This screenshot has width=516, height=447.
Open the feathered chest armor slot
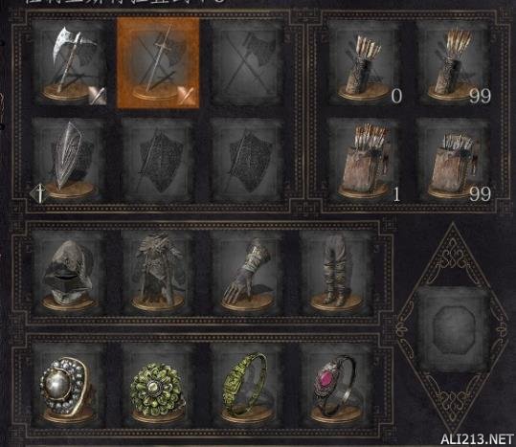(x=158, y=273)
